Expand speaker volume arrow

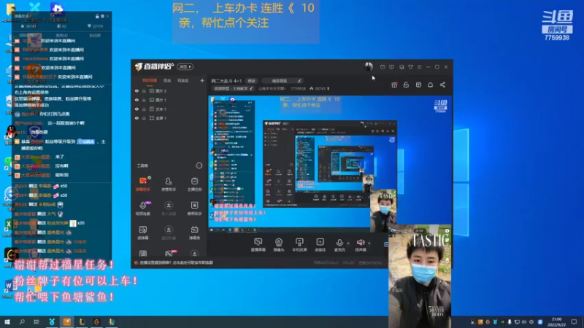coord(369,243)
